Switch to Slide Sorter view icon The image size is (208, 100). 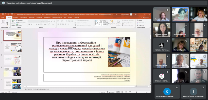click(x=122, y=92)
